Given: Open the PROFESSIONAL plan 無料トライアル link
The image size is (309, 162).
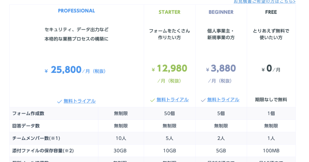Looking at the screenshot, I should click(80, 101).
